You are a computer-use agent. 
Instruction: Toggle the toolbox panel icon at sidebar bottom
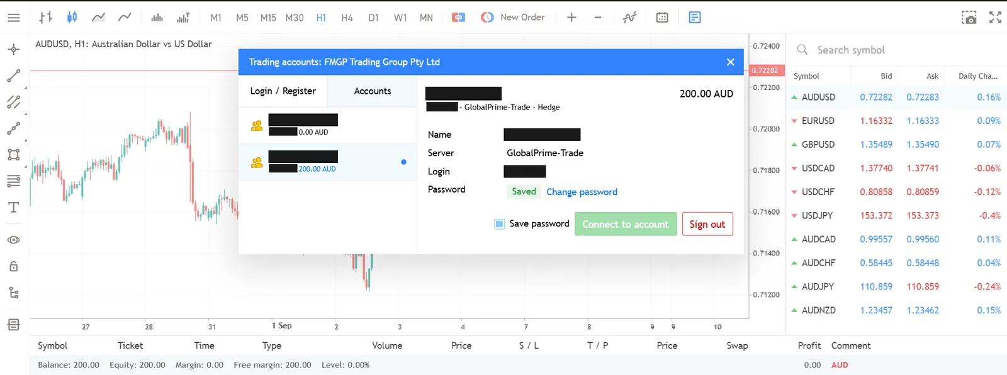pos(13,325)
